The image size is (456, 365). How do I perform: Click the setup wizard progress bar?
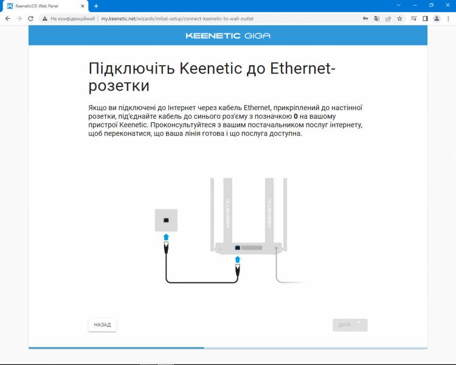pyautogui.click(x=228, y=348)
